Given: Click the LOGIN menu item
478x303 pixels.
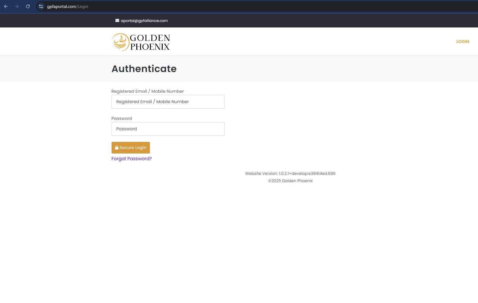Looking at the screenshot, I should (x=462, y=41).
